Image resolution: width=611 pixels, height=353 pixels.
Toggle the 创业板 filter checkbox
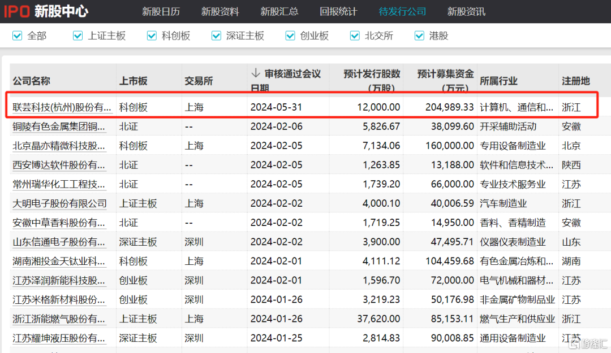(x=290, y=36)
